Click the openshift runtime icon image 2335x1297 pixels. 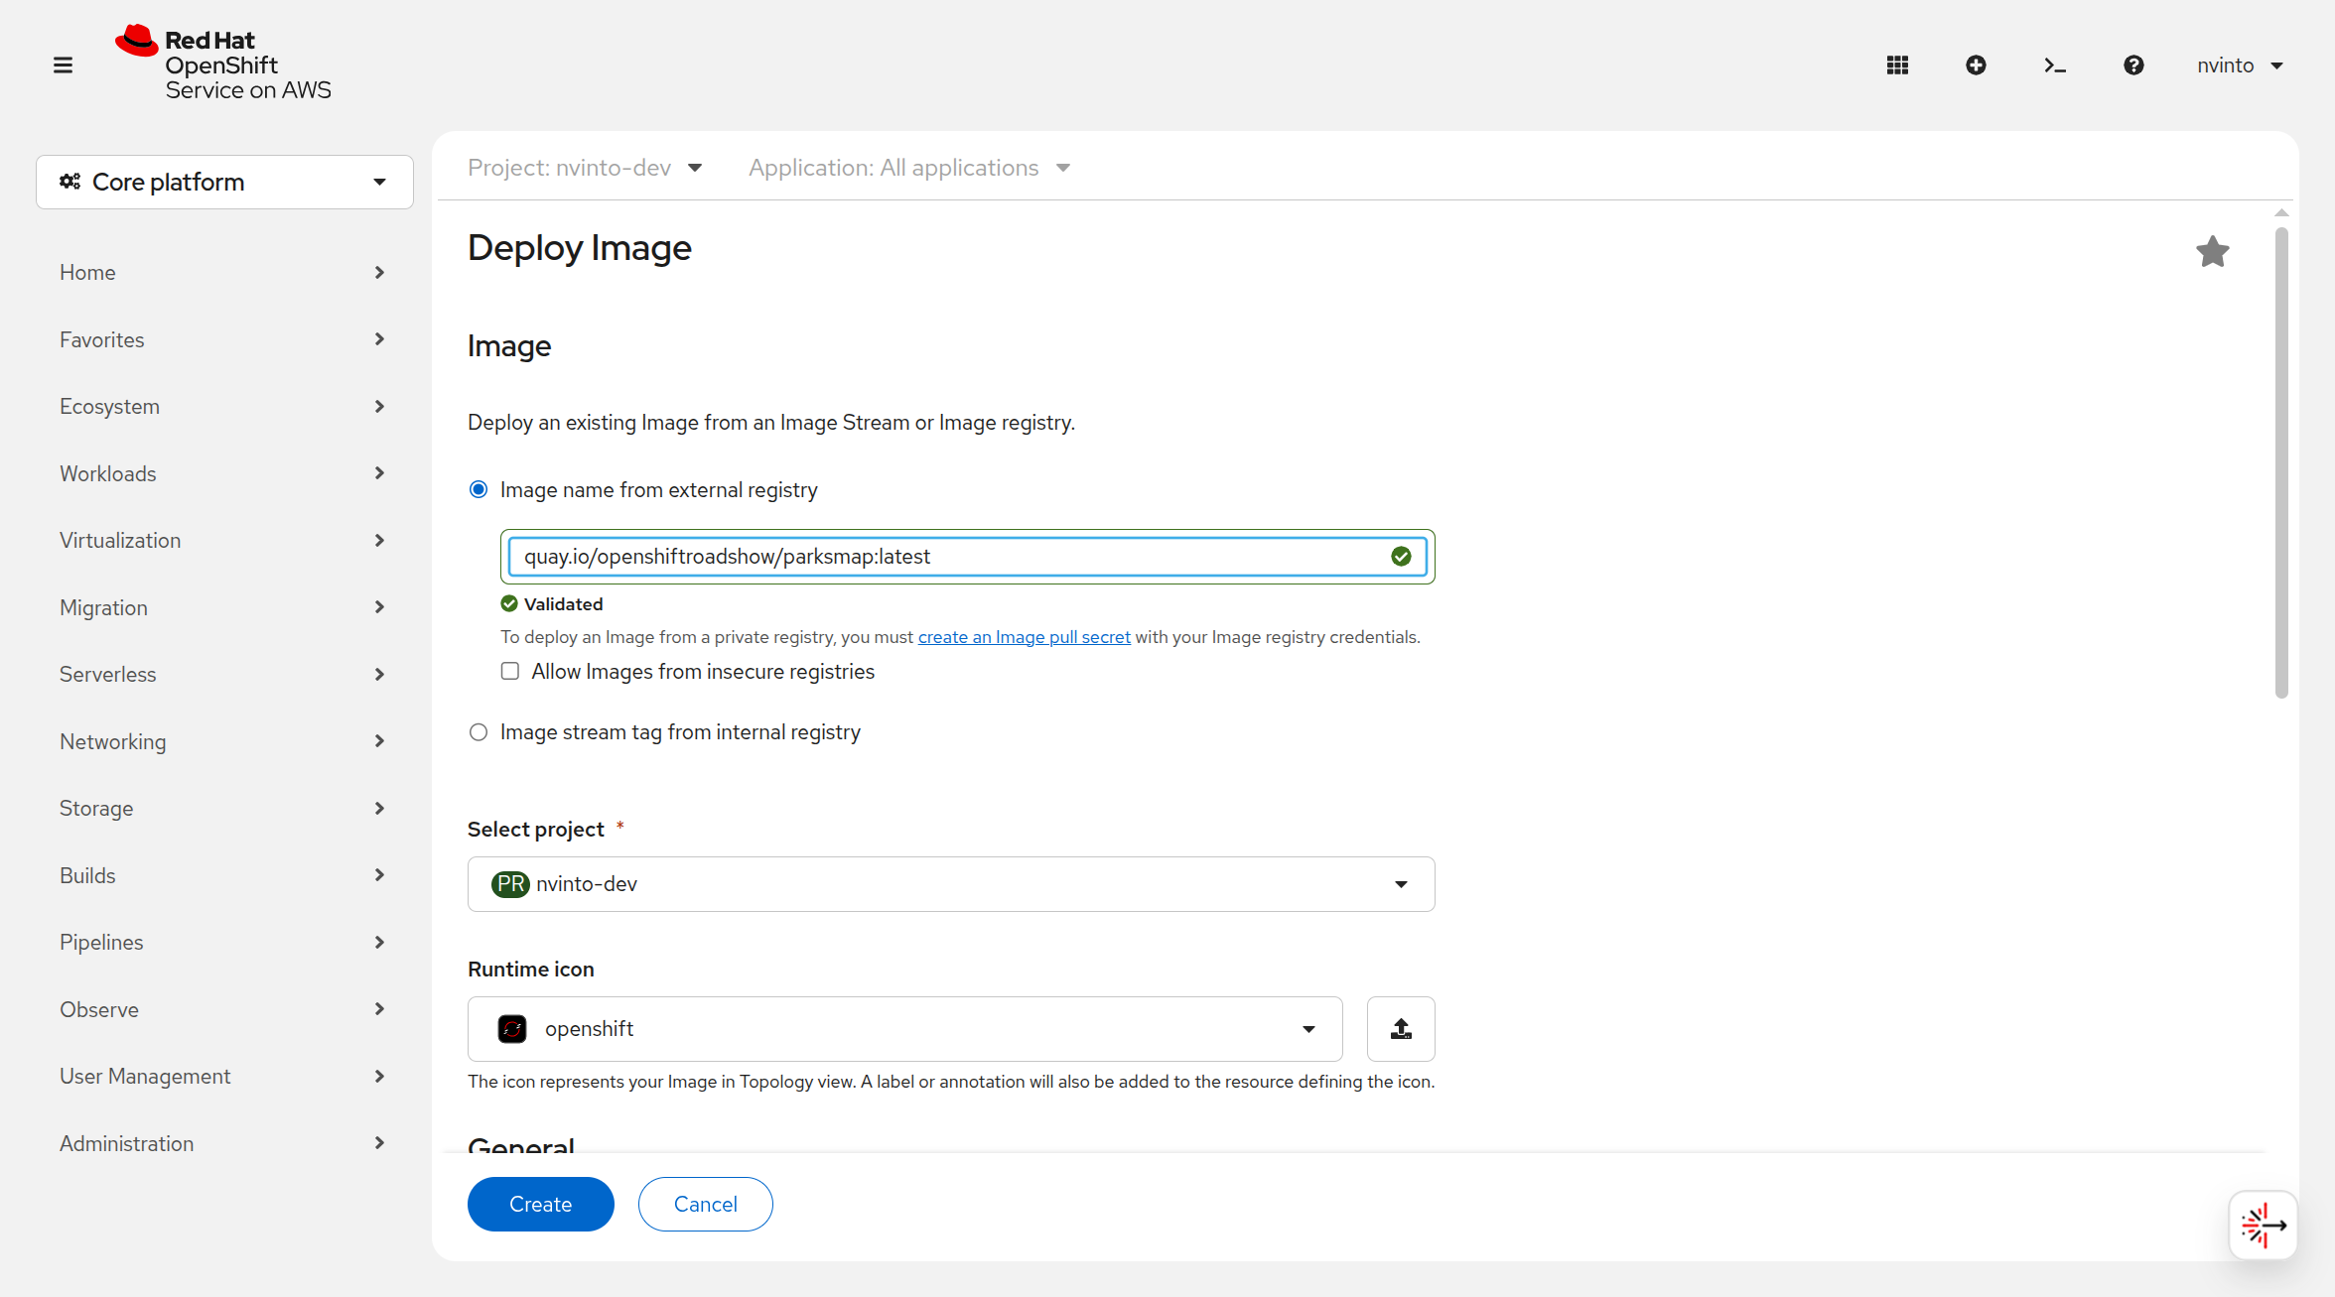(512, 1029)
